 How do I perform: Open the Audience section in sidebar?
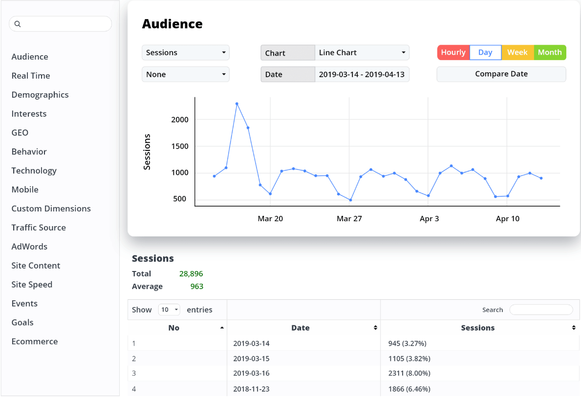[x=30, y=57]
